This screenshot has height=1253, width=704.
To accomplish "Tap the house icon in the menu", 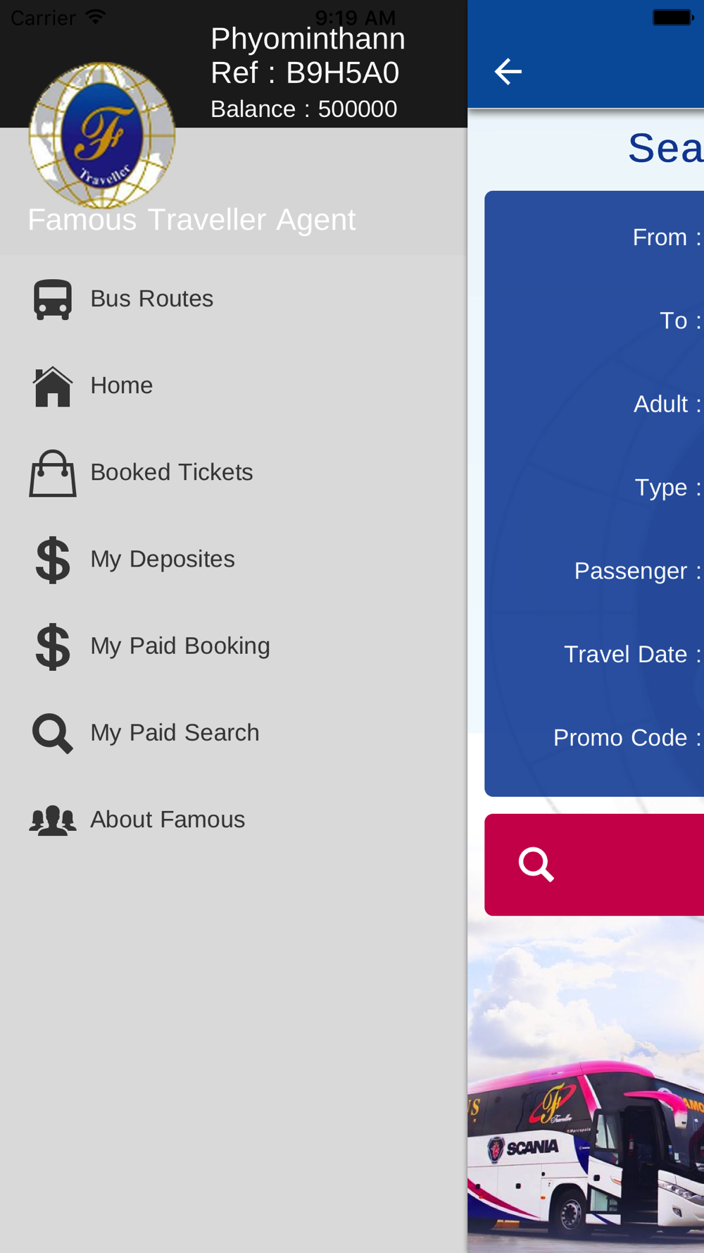I will (x=53, y=386).
